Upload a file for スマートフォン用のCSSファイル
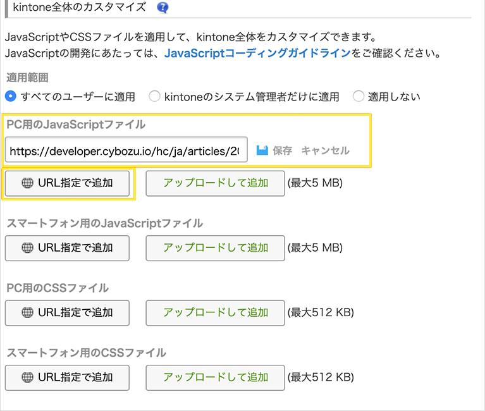 click(215, 377)
